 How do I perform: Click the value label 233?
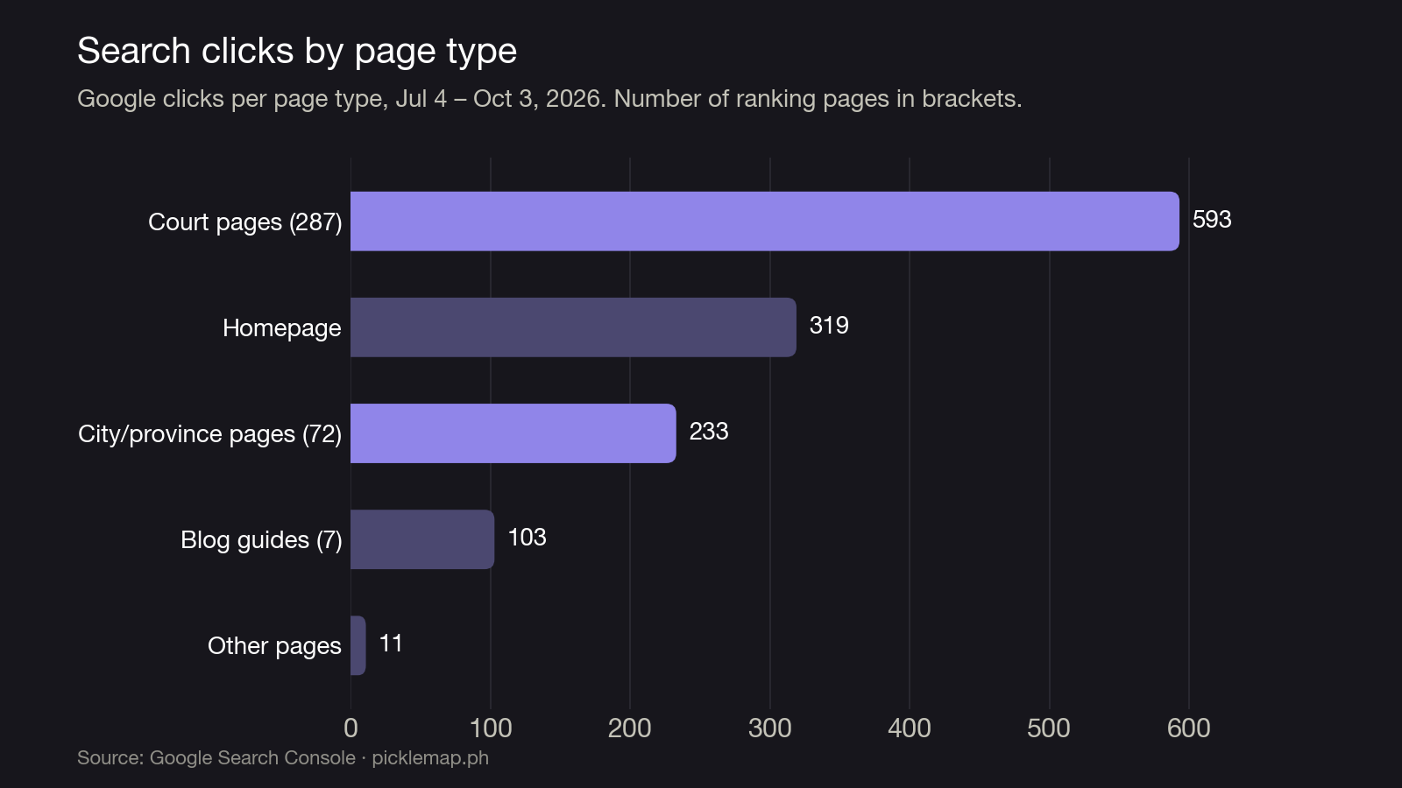[x=709, y=432]
